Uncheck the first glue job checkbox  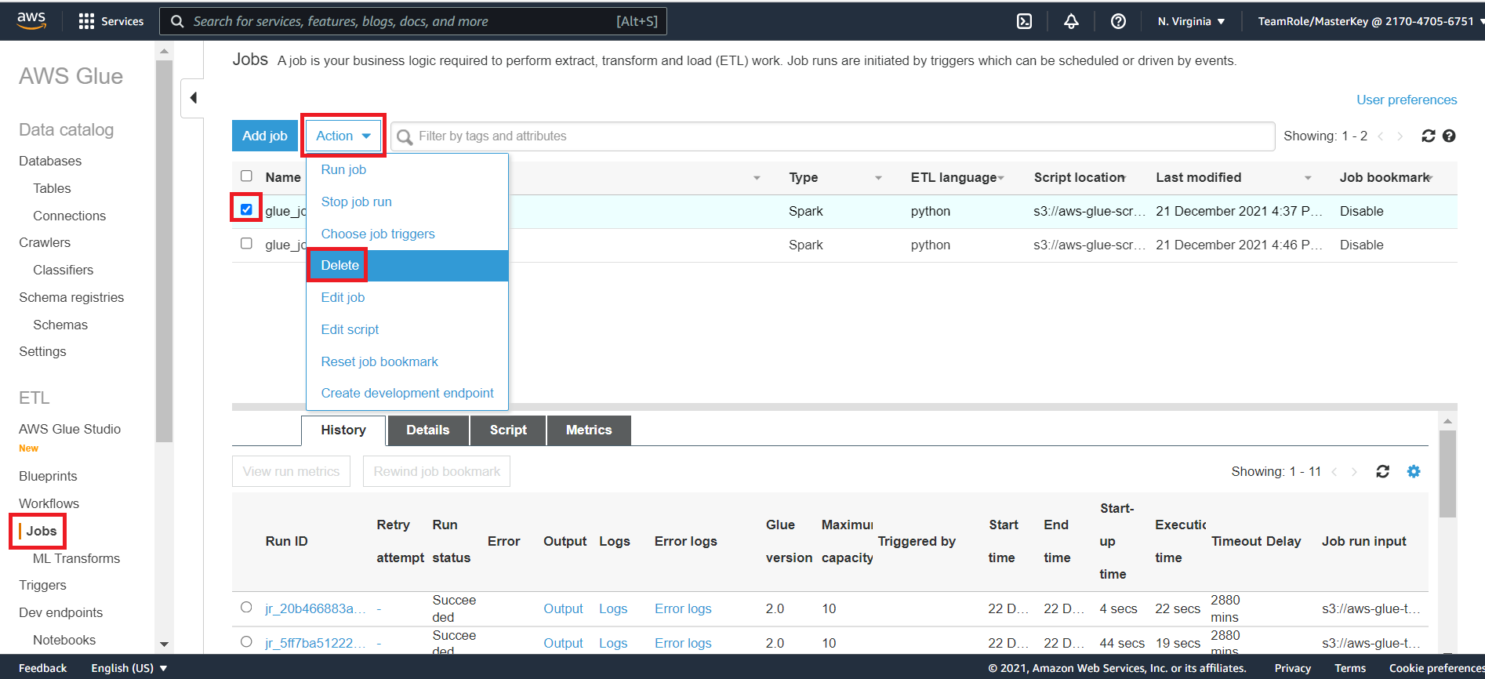tap(246, 209)
